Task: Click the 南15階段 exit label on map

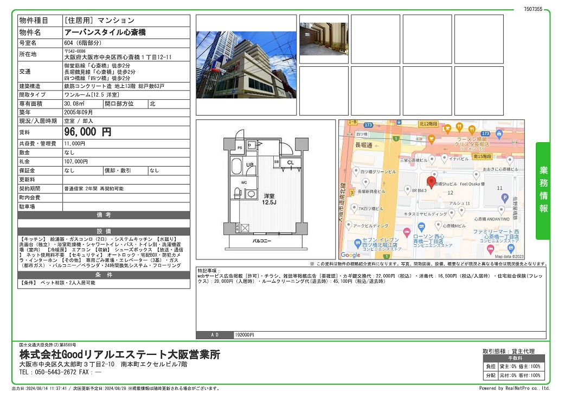Action: [x=482, y=156]
